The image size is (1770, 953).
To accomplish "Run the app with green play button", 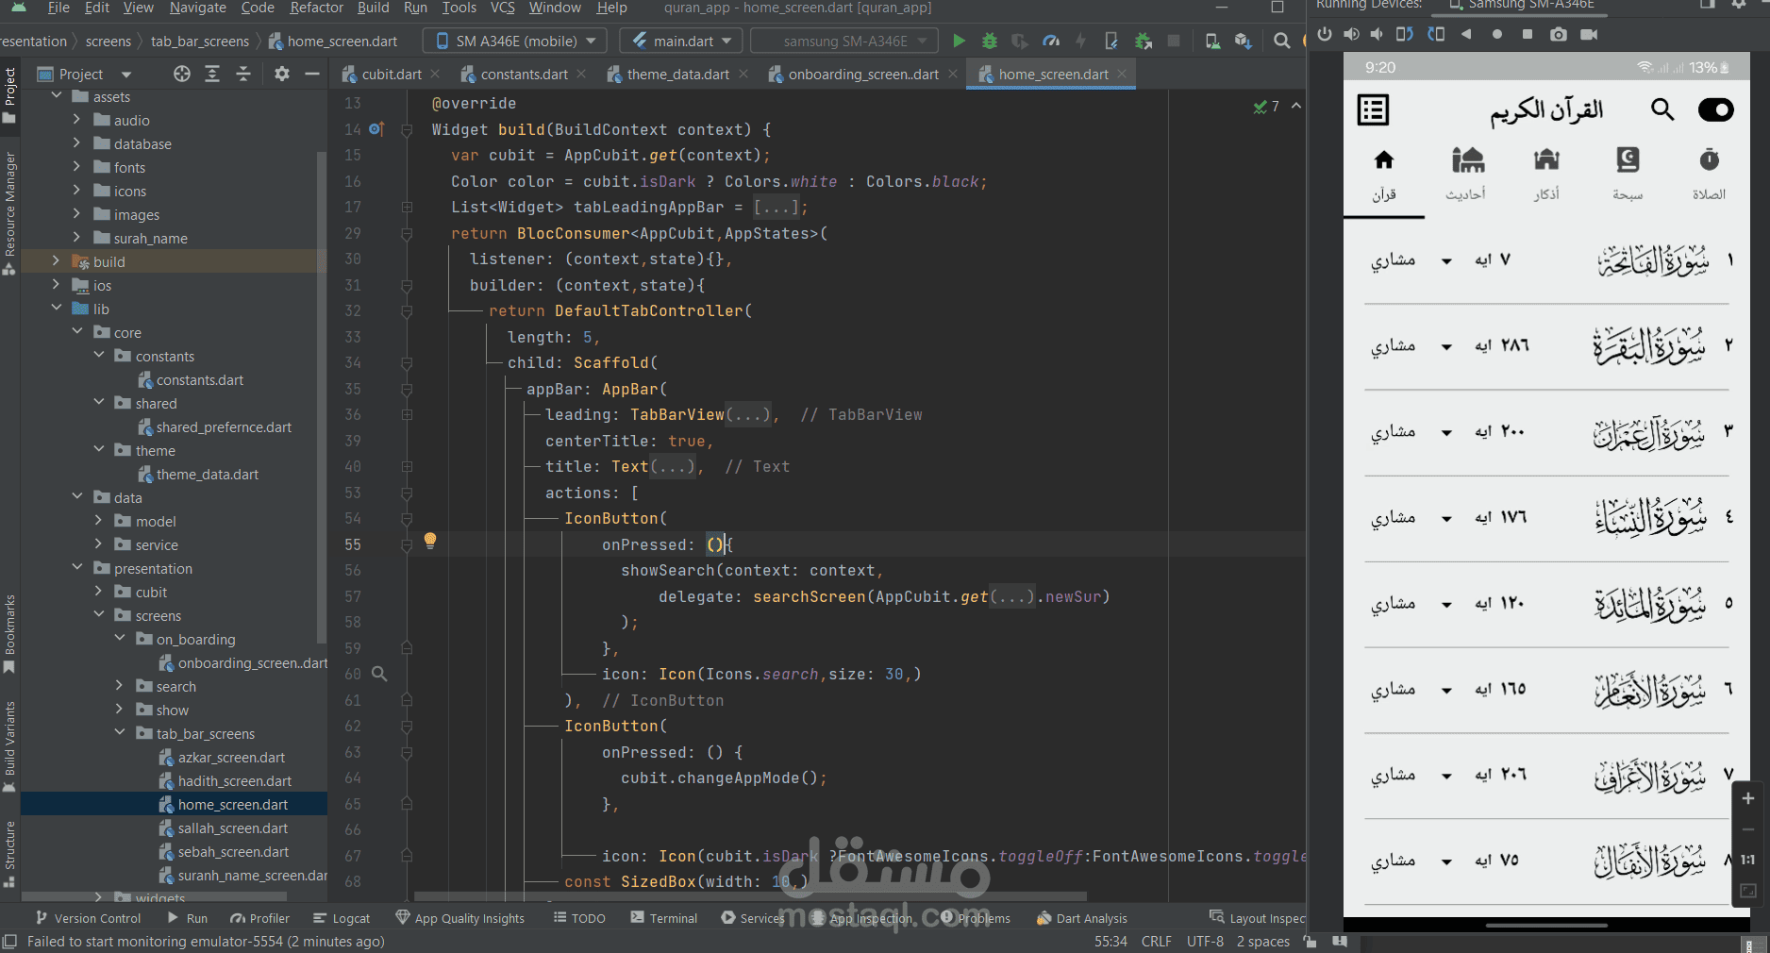I will point(959,41).
